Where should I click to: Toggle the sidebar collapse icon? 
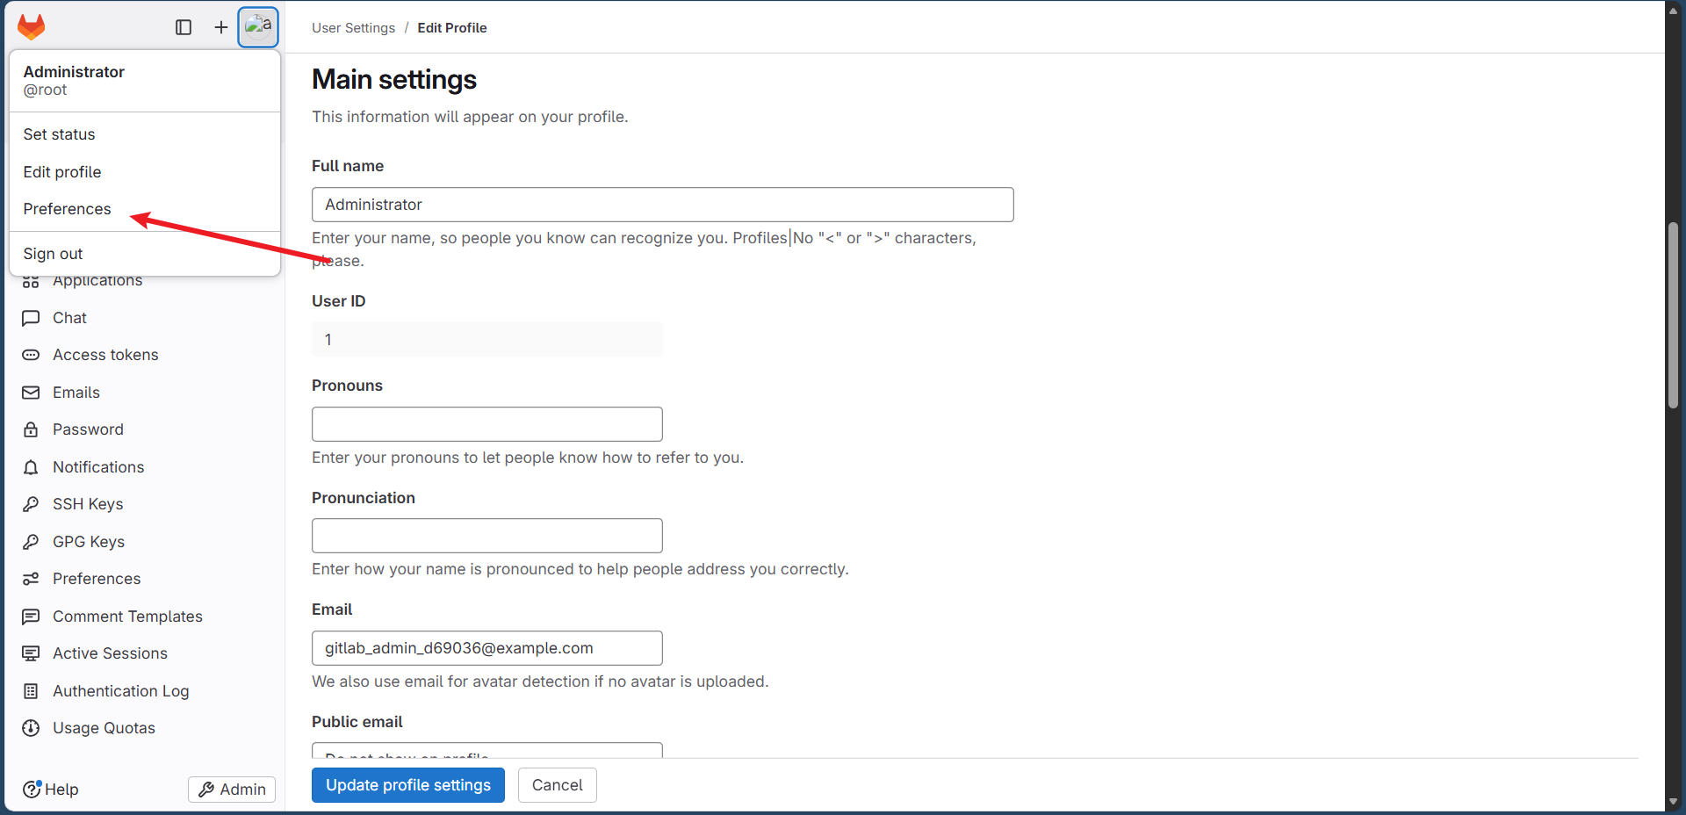pos(184,27)
